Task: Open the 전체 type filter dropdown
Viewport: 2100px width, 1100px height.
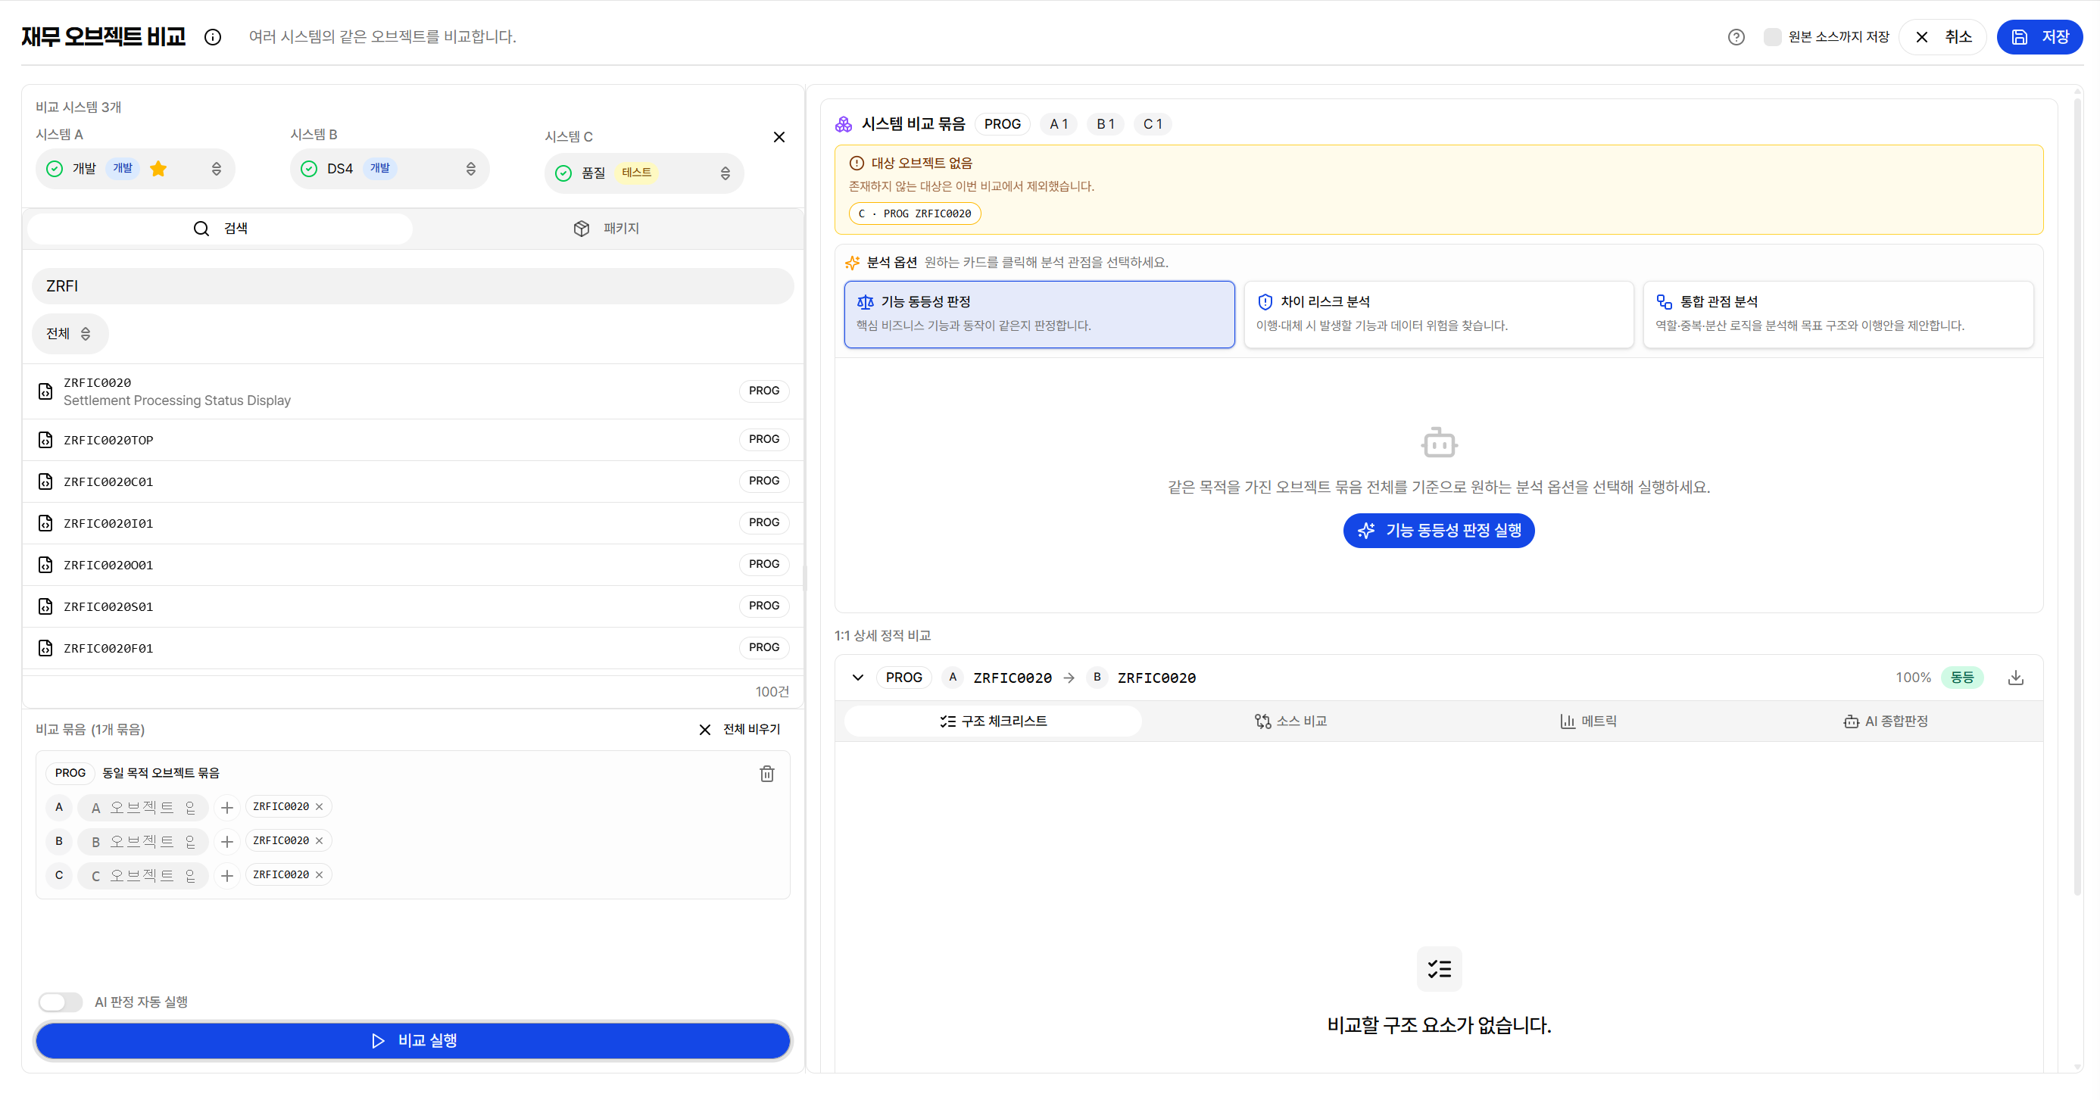Action: [70, 333]
